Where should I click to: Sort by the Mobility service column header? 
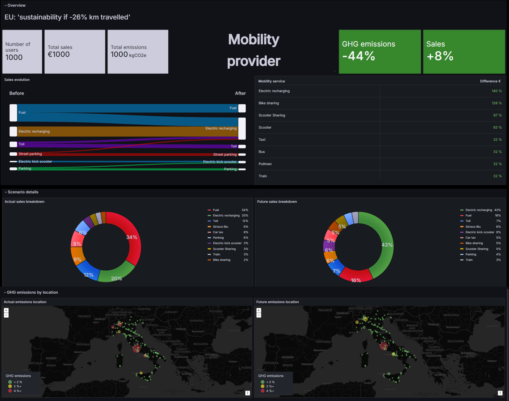[272, 81]
